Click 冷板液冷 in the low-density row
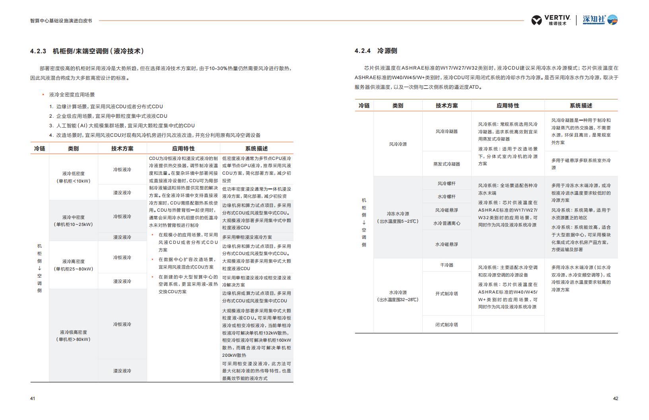 pyautogui.click(x=122, y=169)
